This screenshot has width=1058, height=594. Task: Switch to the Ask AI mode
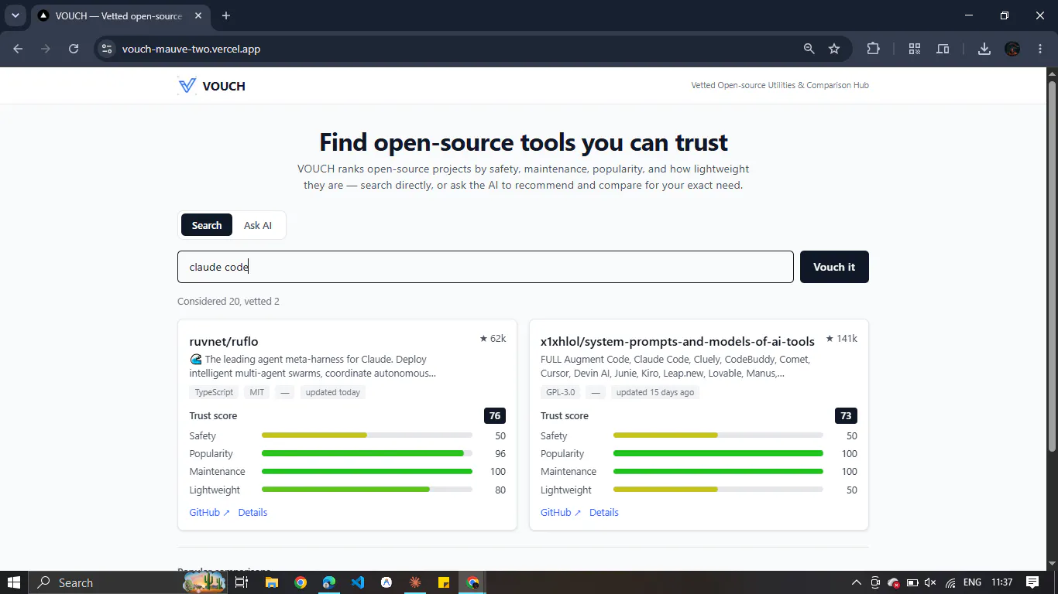click(x=258, y=225)
